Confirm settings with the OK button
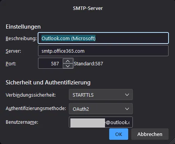Viewport: 175px width, 144px height. coord(119,134)
